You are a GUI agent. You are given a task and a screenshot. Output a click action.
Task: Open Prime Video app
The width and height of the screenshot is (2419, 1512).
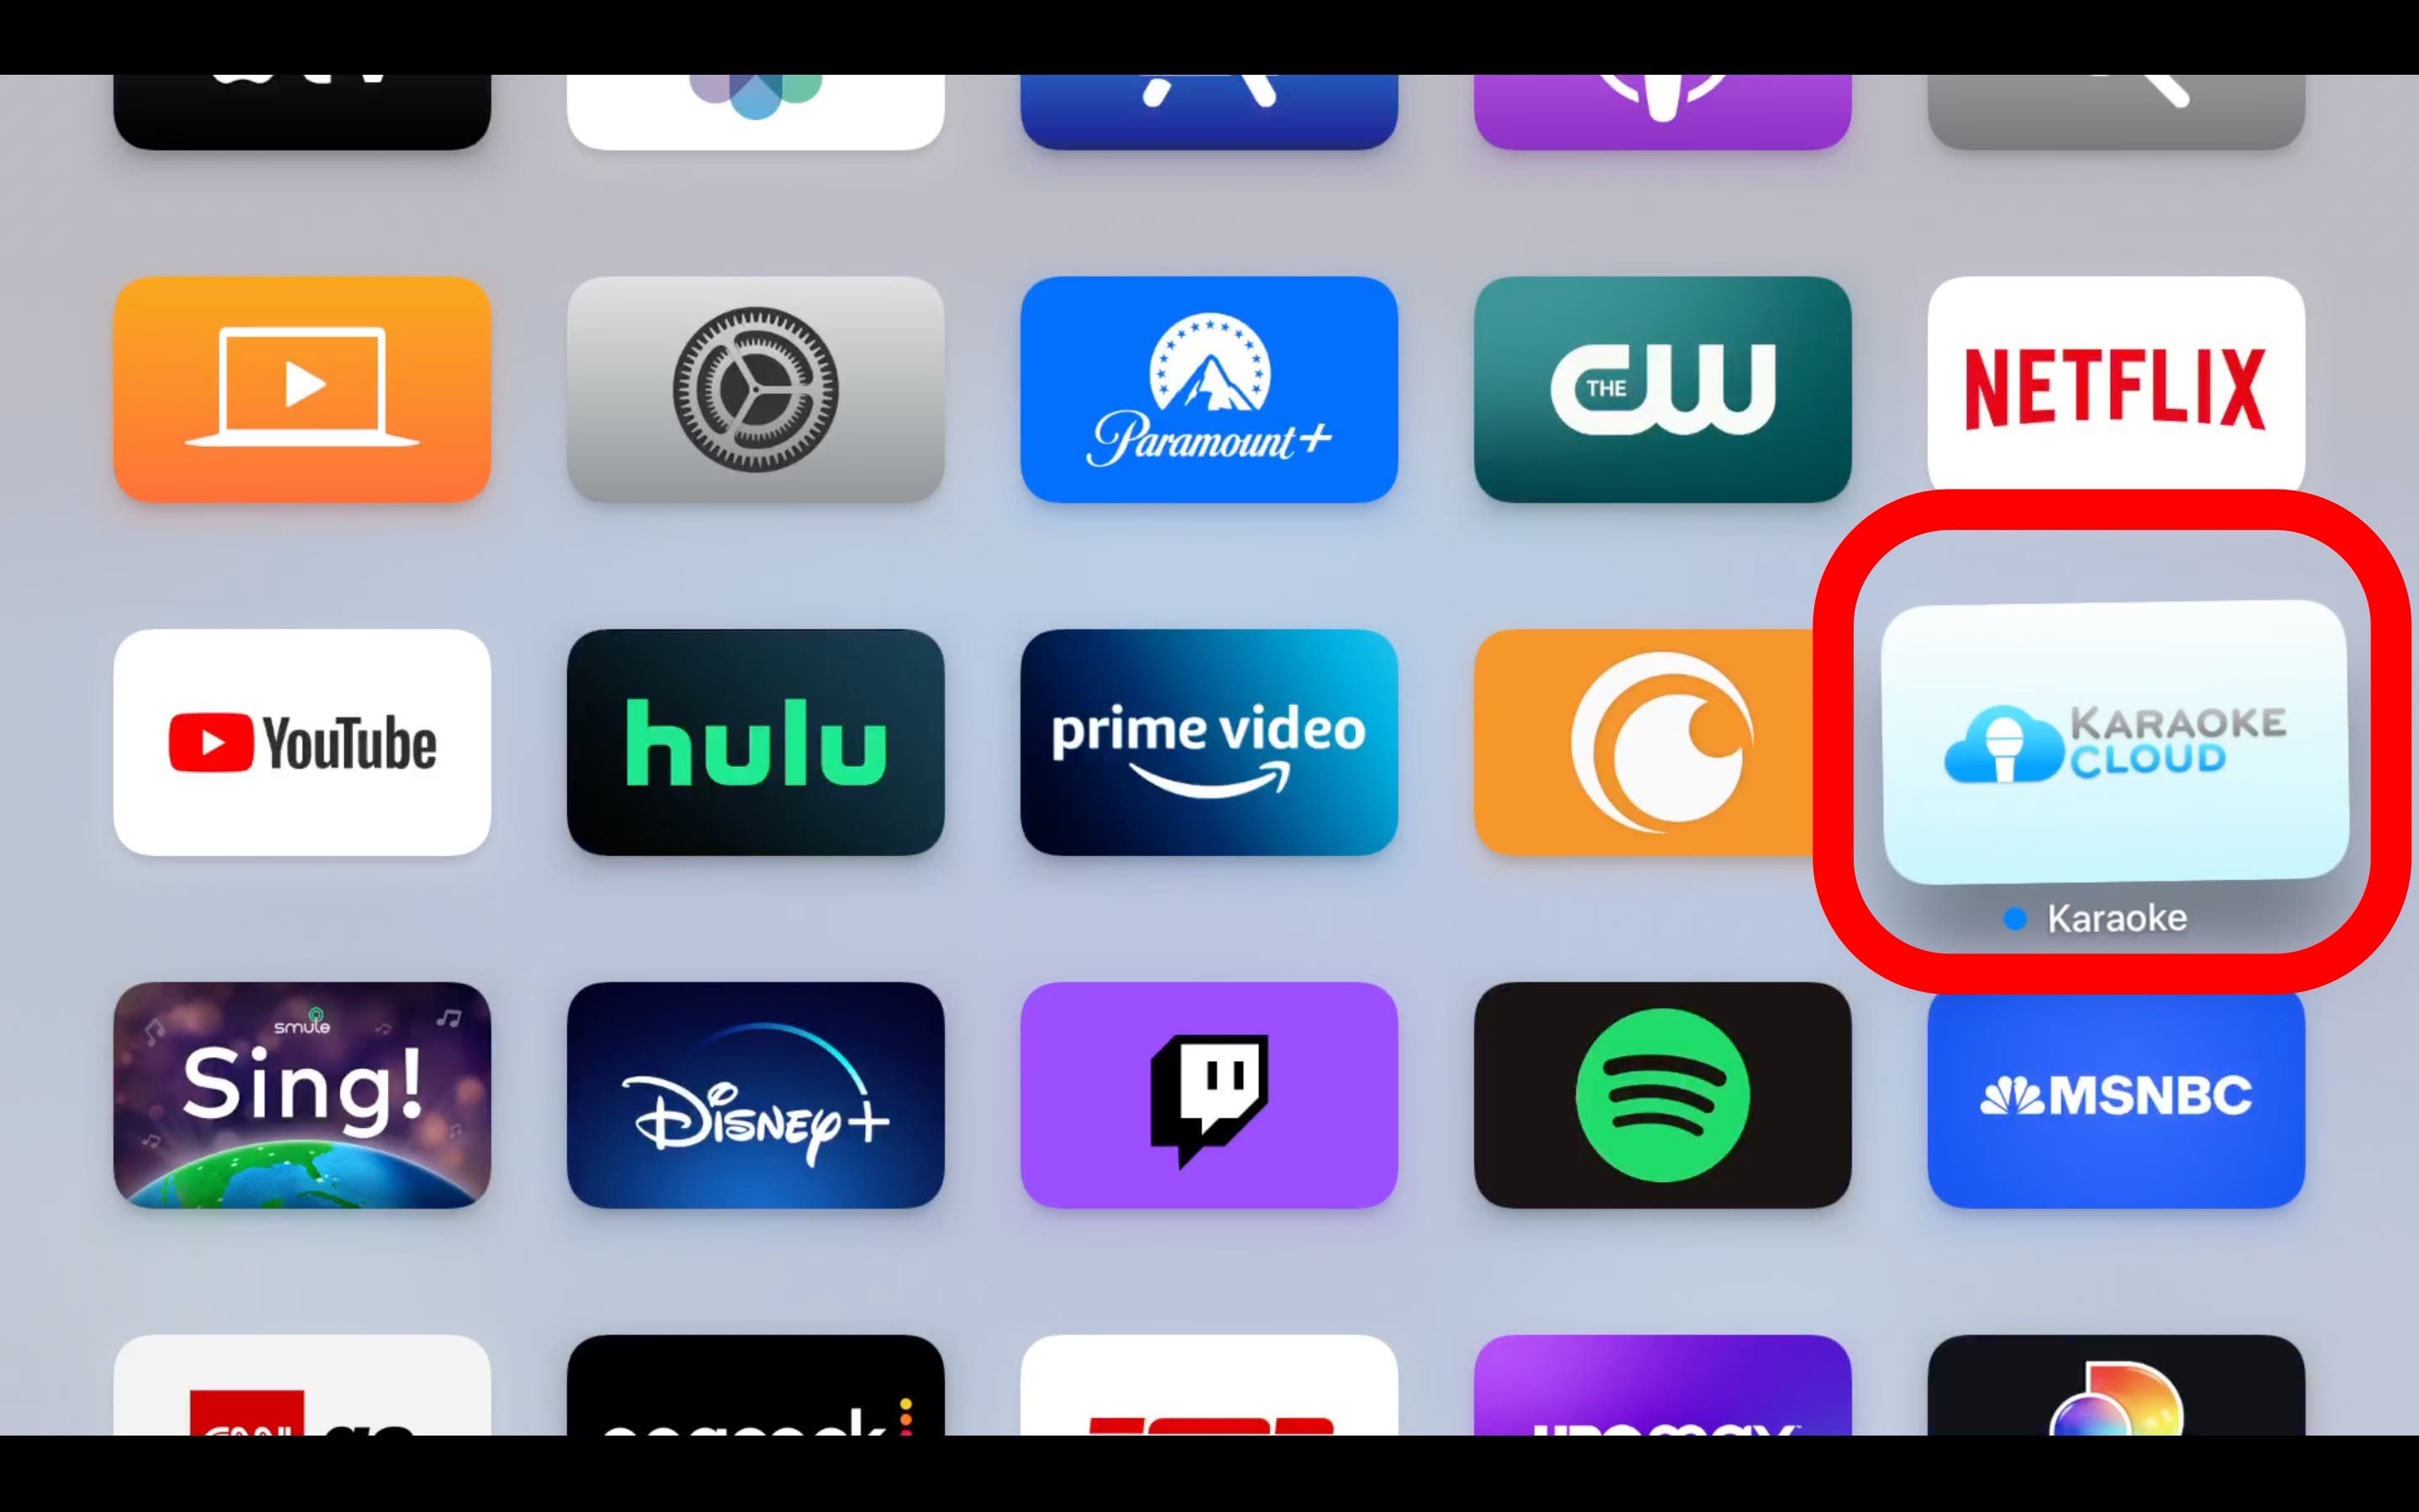coord(1209,742)
